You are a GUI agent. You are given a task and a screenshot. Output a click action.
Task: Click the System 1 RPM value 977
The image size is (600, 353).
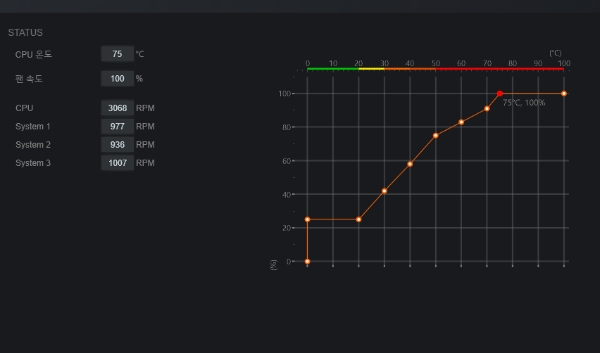pyautogui.click(x=118, y=127)
